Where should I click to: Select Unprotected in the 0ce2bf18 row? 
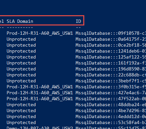pyautogui.click(x=21, y=45)
